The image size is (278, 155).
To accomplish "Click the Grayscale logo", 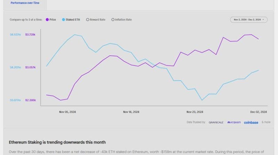I will click(216, 123).
